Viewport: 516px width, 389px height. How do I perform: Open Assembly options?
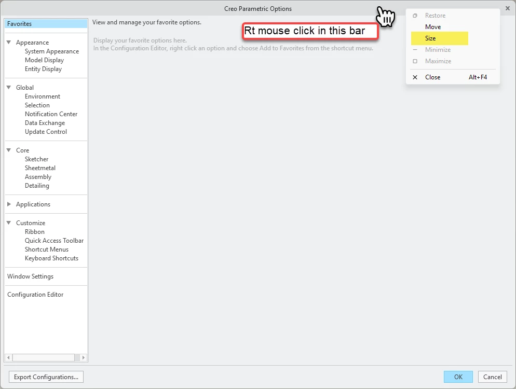pyautogui.click(x=38, y=177)
